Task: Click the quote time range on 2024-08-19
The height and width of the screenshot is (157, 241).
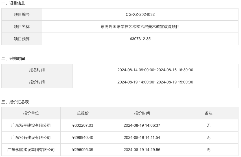Action: point(155,82)
